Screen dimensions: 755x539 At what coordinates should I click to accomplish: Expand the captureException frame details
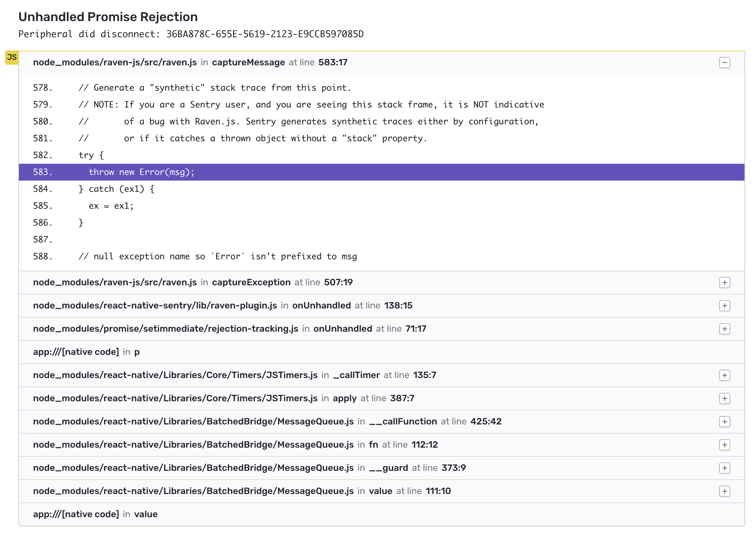[x=725, y=282]
